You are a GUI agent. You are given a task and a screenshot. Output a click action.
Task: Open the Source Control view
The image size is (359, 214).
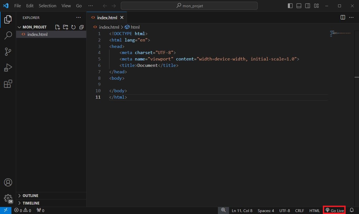pyautogui.click(x=8, y=52)
